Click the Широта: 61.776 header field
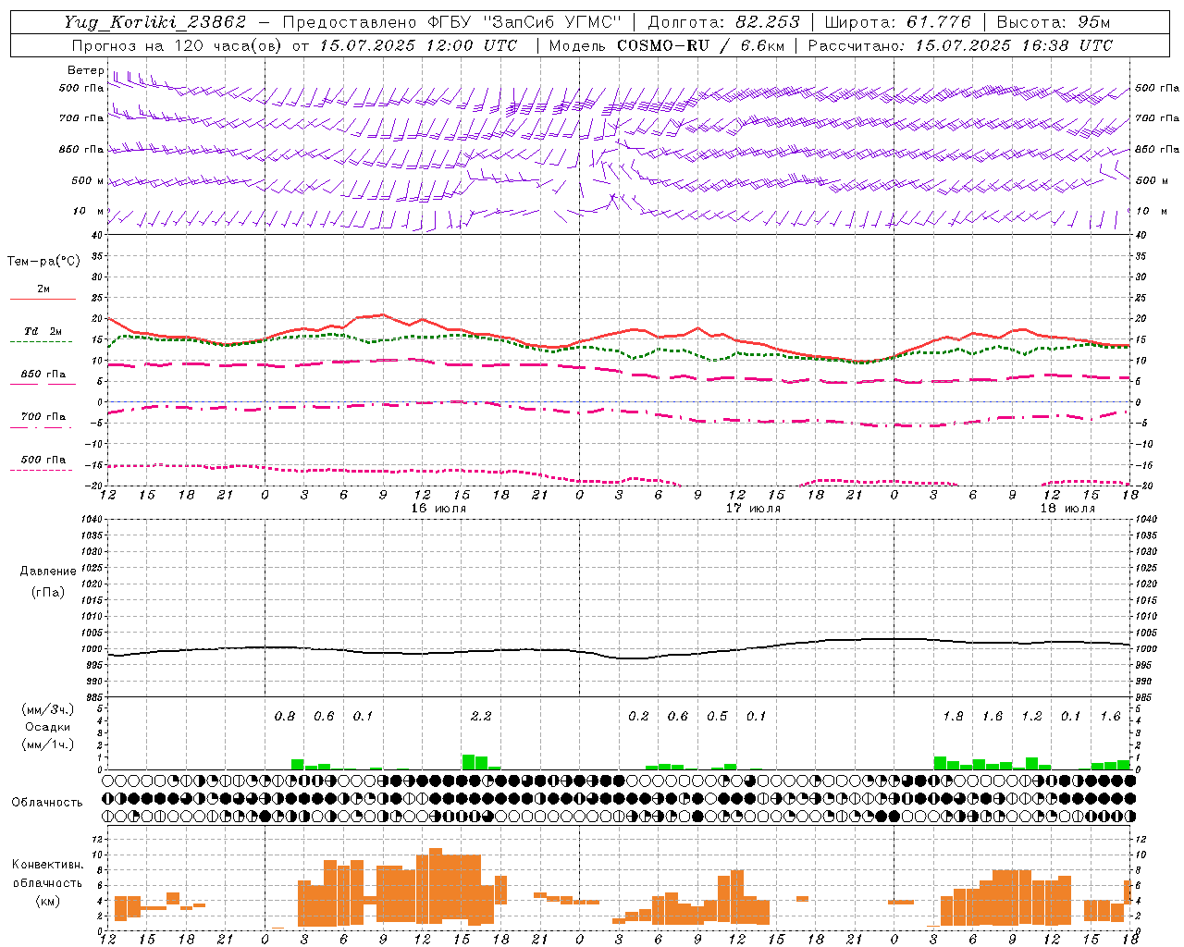This screenshot has height=947, width=1184. click(897, 22)
